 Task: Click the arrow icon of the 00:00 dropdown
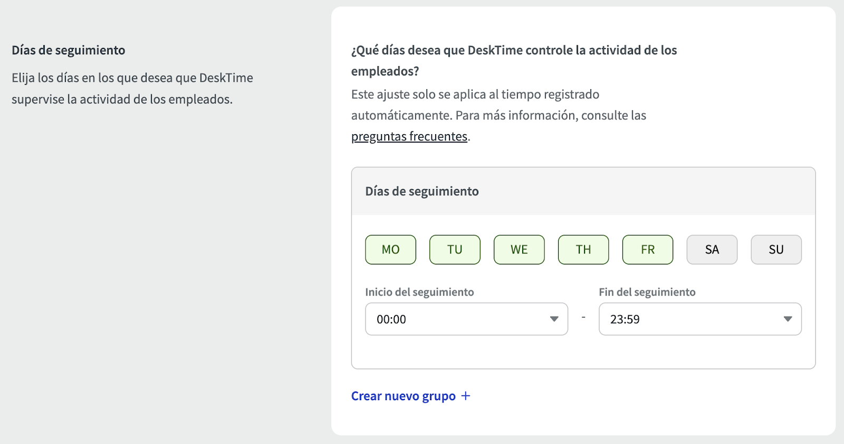click(x=554, y=319)
